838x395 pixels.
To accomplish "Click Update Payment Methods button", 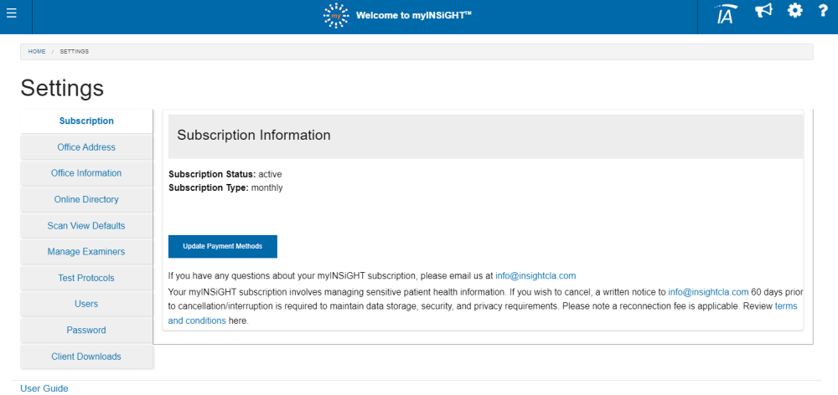I will click(223, 247).
